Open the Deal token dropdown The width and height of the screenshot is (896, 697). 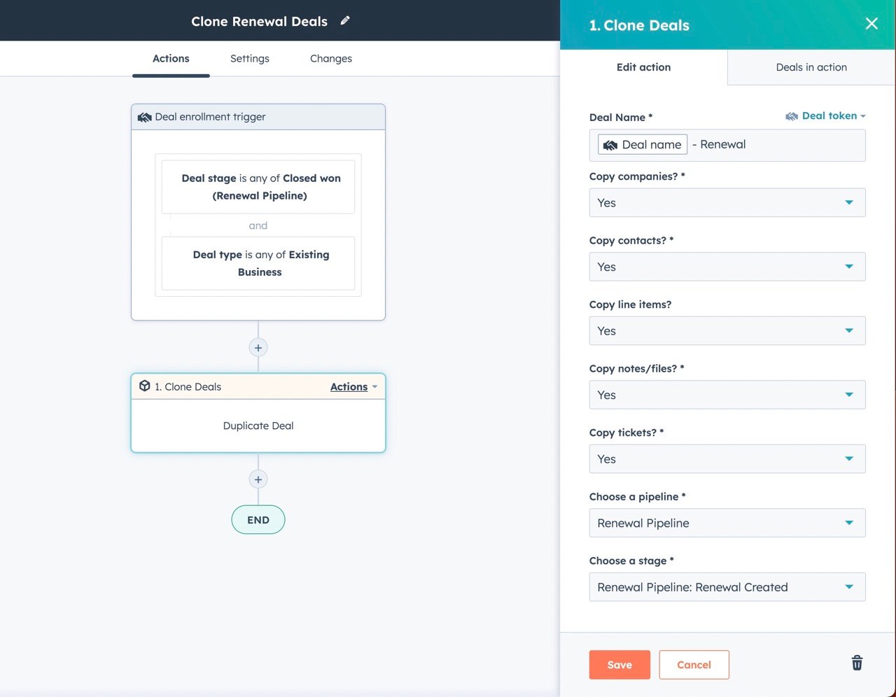coord(827,115)
